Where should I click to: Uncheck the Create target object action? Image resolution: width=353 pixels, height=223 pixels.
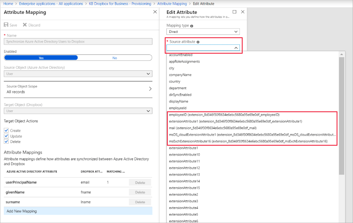[6, 130]
